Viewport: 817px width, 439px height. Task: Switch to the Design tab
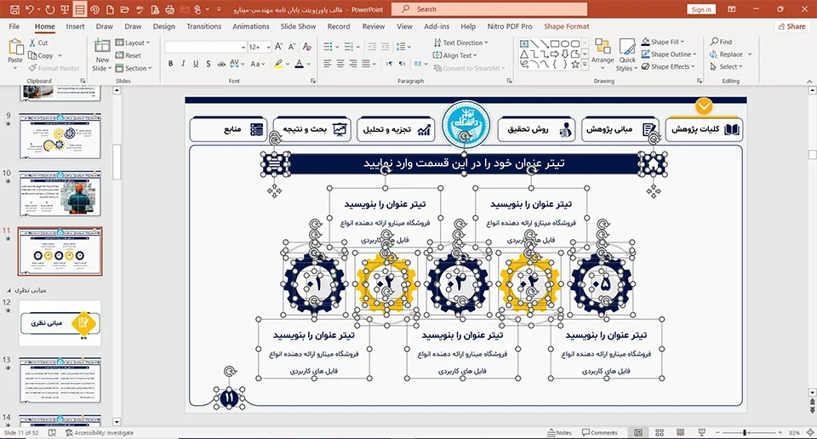(x=164, y=26)
